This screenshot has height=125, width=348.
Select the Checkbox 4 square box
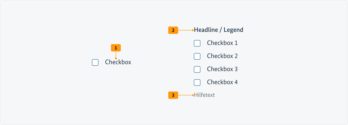pos(197,83)
